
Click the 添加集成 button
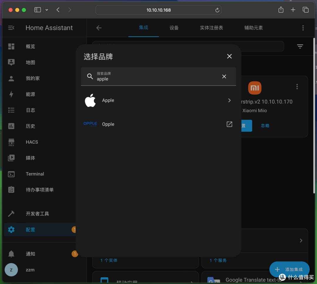click(289, 269)
